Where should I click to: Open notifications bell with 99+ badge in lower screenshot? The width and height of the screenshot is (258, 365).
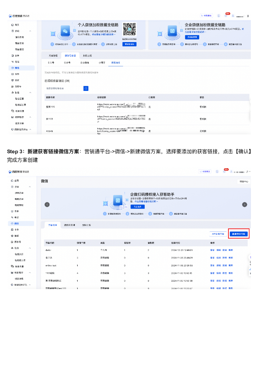(x=225, y=171)
